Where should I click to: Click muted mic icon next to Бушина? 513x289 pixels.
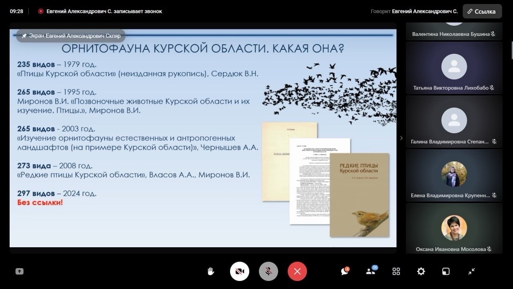(493, 34)
